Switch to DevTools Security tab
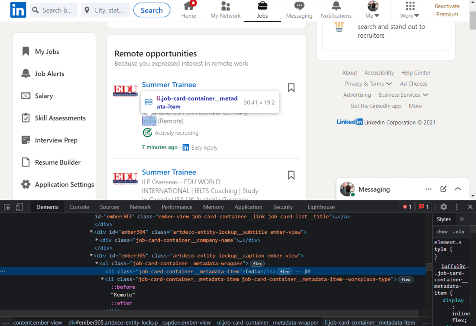476x326 pixels. pos(283,207)
